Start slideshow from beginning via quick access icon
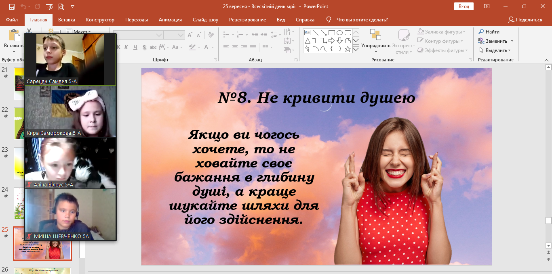Viewport: 552px width, 274px height. [x=49, y=6]
